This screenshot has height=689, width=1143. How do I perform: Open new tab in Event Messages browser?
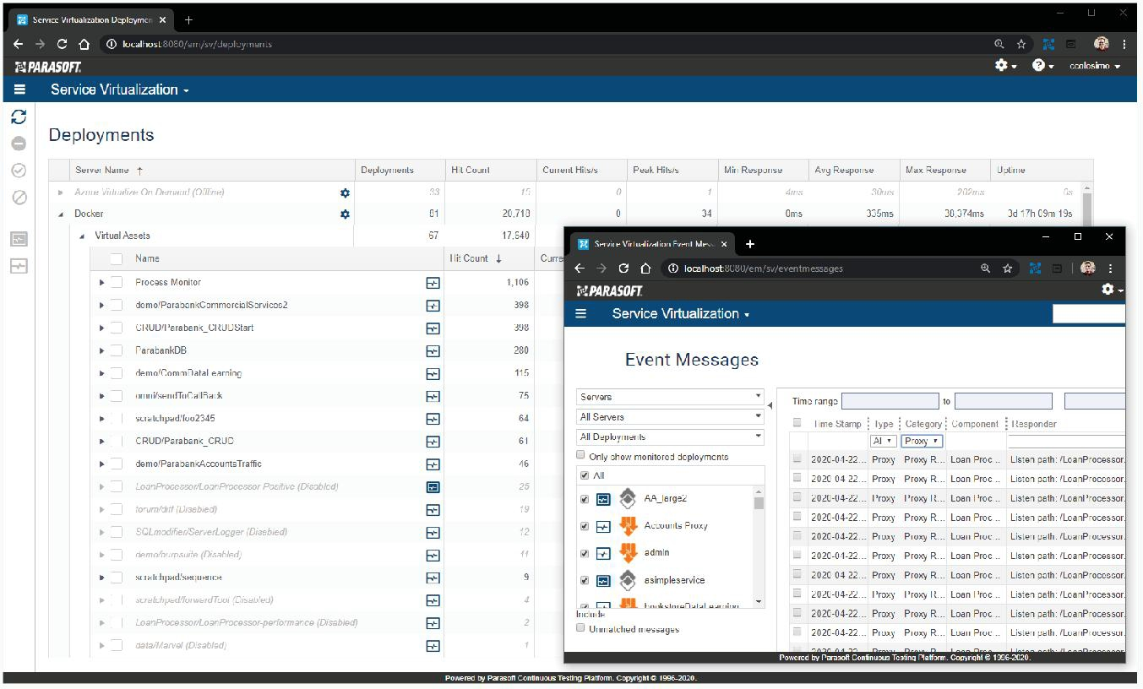pyautogui.click(x=749, y=244)
